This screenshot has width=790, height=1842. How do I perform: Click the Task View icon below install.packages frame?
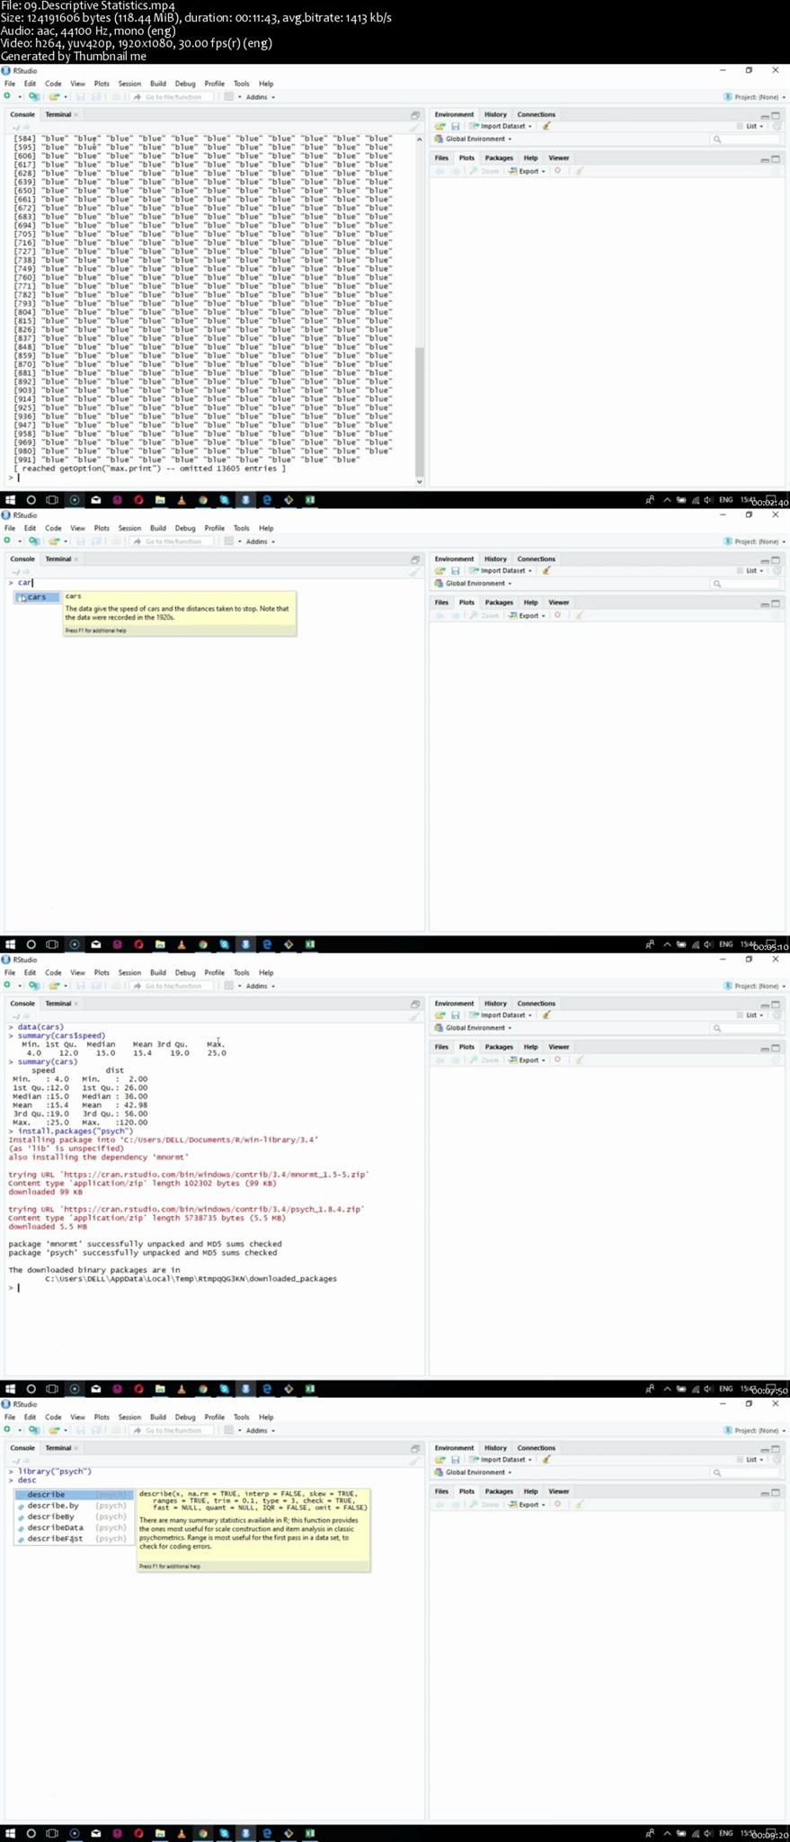click(52, 1389)
